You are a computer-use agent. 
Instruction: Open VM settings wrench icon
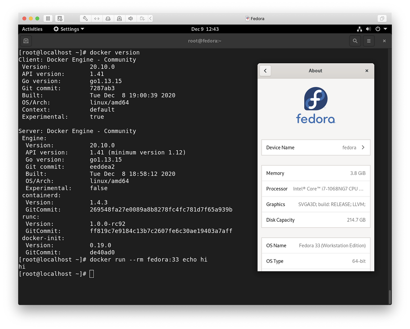[x=86, y=18]
